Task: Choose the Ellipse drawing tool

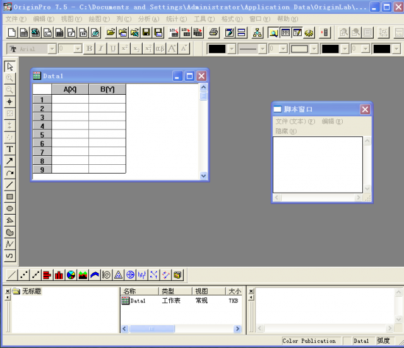Action: [x=9, y=208]
